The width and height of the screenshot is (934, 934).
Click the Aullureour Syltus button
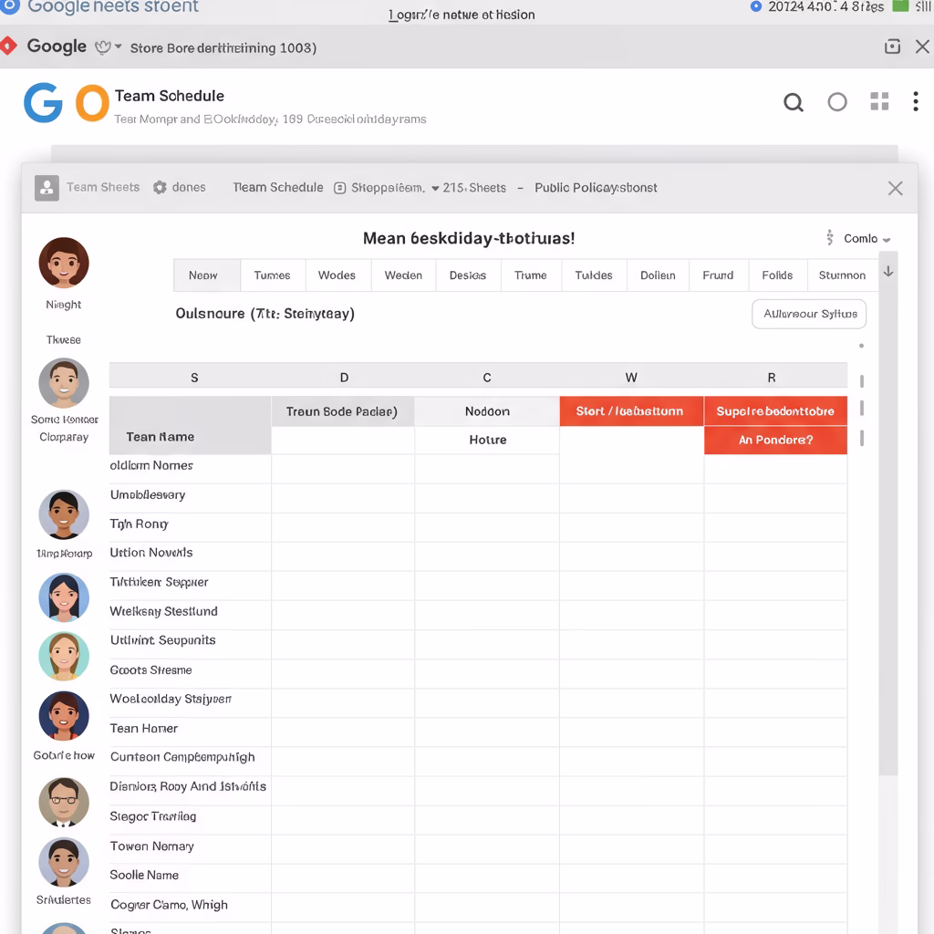[809, 314]
